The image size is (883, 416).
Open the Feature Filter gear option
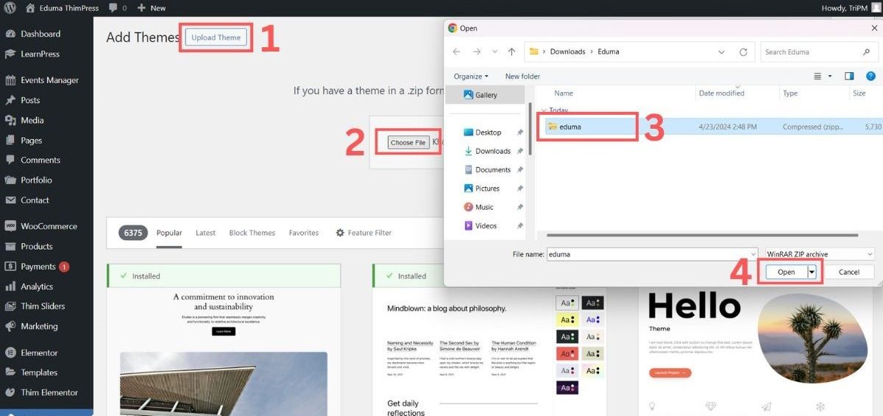[x=364, y=233]
